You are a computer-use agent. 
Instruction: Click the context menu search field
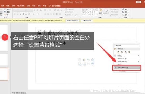[x=127, y=46]
